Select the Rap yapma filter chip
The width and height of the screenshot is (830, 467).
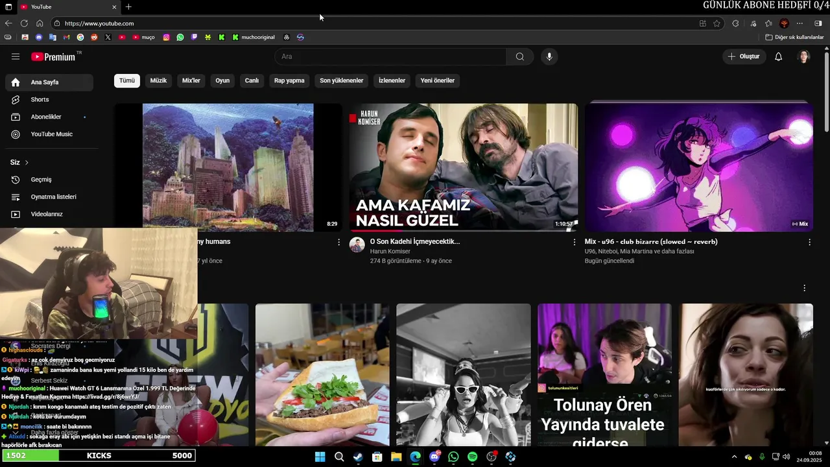[x=289, y=80]
